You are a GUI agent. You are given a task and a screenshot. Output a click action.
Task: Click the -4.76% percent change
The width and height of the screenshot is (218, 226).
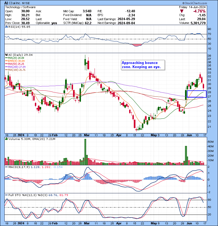(x=199, y=11)
